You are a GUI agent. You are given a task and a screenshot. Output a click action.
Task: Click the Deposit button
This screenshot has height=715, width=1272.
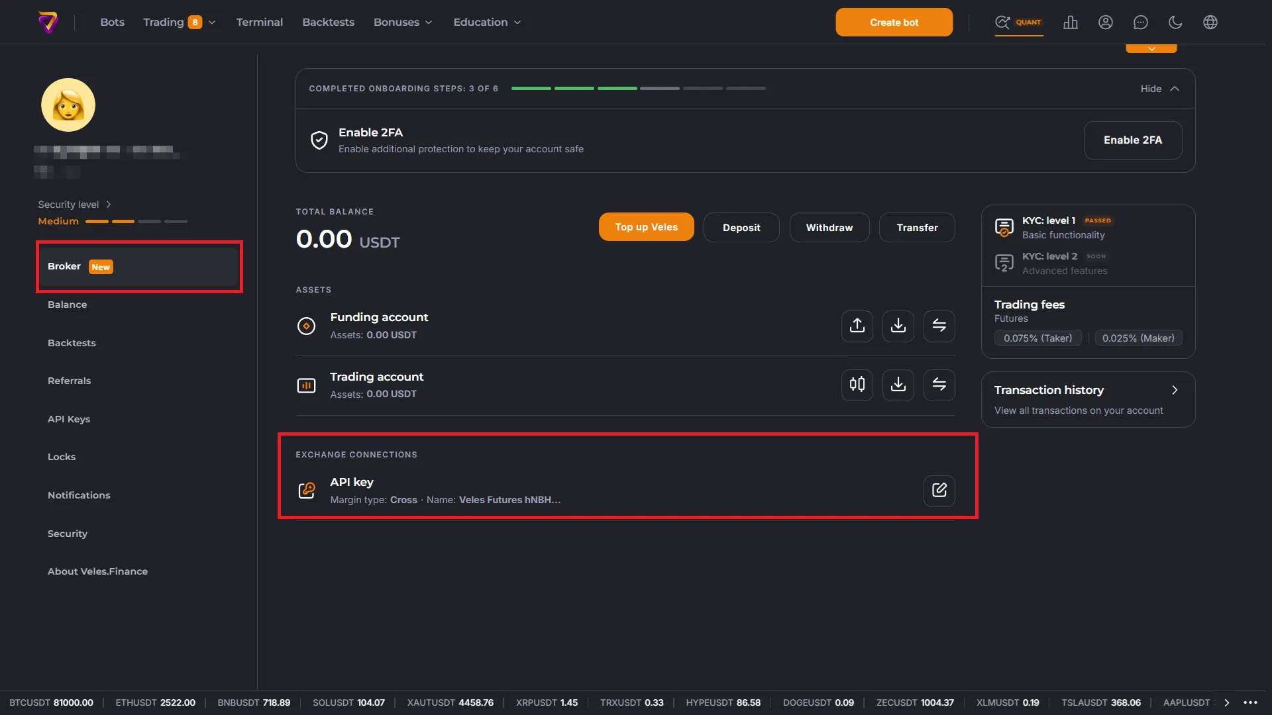pos(741,227)
